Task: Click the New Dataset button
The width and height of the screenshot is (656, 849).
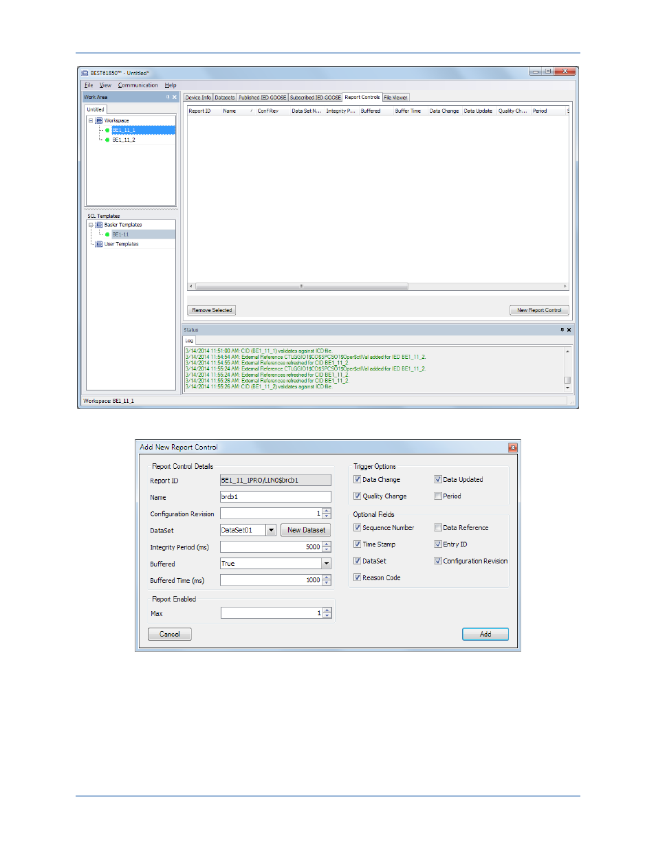Action: point(306,530)
